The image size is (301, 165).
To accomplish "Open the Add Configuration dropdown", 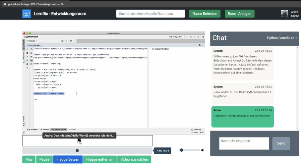I will (176, 37).
